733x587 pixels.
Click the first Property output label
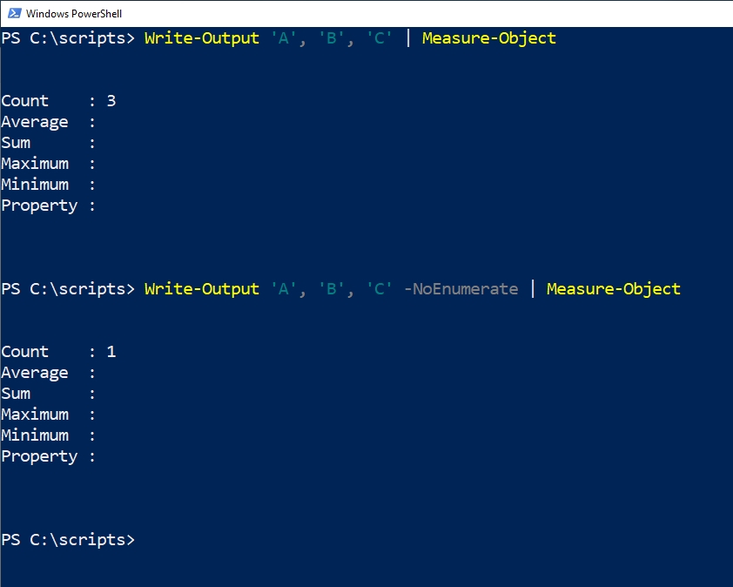coord(39,206)
